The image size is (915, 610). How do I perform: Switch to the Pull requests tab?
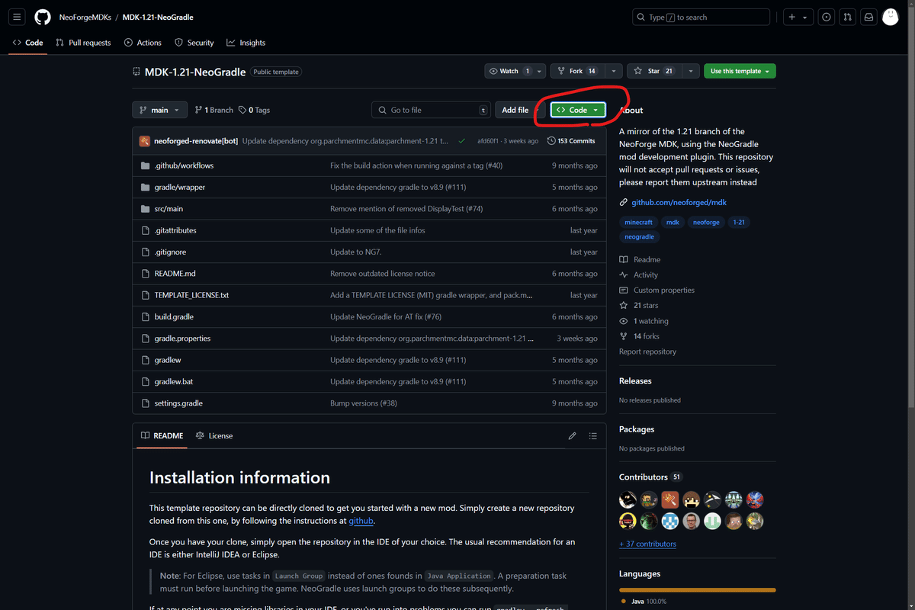(83, 43)
